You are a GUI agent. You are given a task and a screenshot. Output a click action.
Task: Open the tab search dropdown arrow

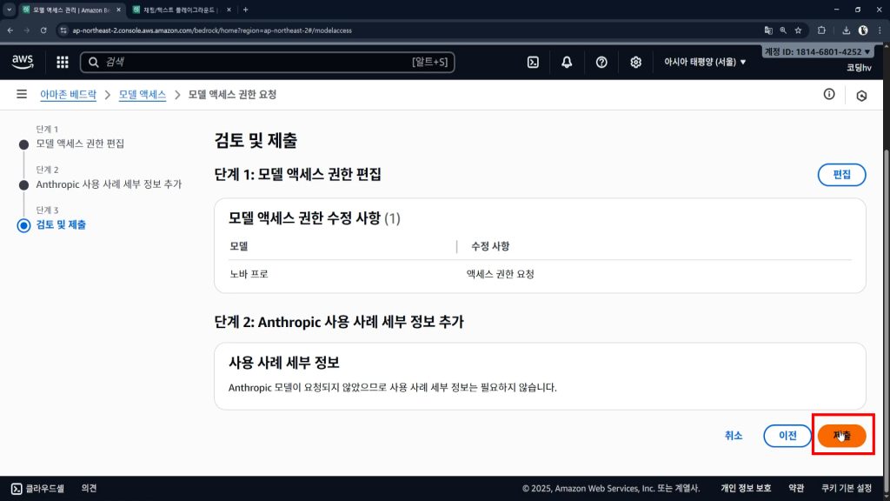click(x=9, y=10)
